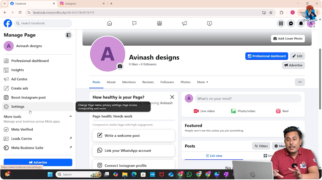The image size is (322, 180).
Task: Click the What's on your mind field
Action: click(248, 99)
